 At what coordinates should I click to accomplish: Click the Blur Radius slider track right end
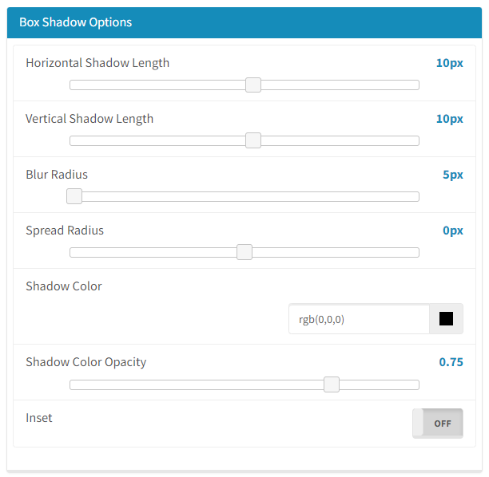pyautogui.click(x=411, y=196)
